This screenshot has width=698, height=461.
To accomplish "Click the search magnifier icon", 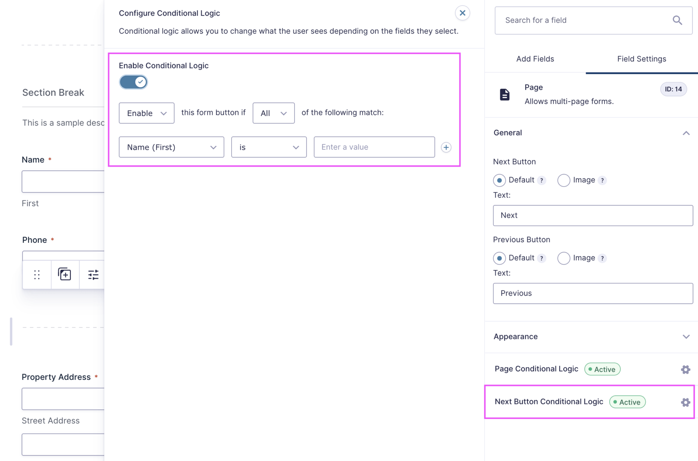I will [x=677, y=20].
